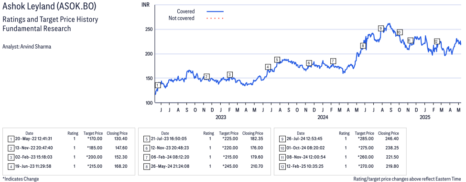
Task: Click closing price 176.00
Action: 256,148
